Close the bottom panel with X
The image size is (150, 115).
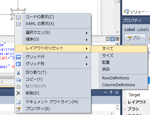pyautogui.click(x=117, y=92)
